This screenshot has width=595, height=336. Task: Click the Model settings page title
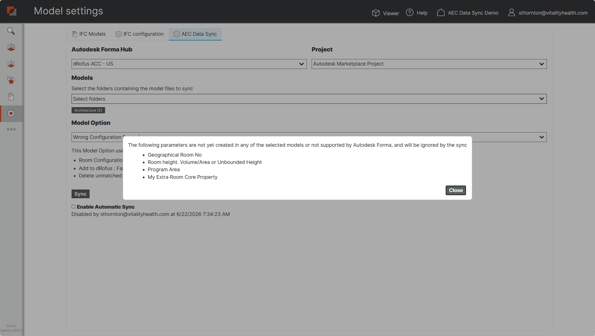tap(68, 11)
